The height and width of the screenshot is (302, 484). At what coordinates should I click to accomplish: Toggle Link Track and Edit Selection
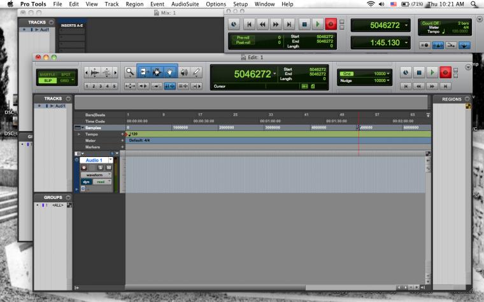pos(183,86)
